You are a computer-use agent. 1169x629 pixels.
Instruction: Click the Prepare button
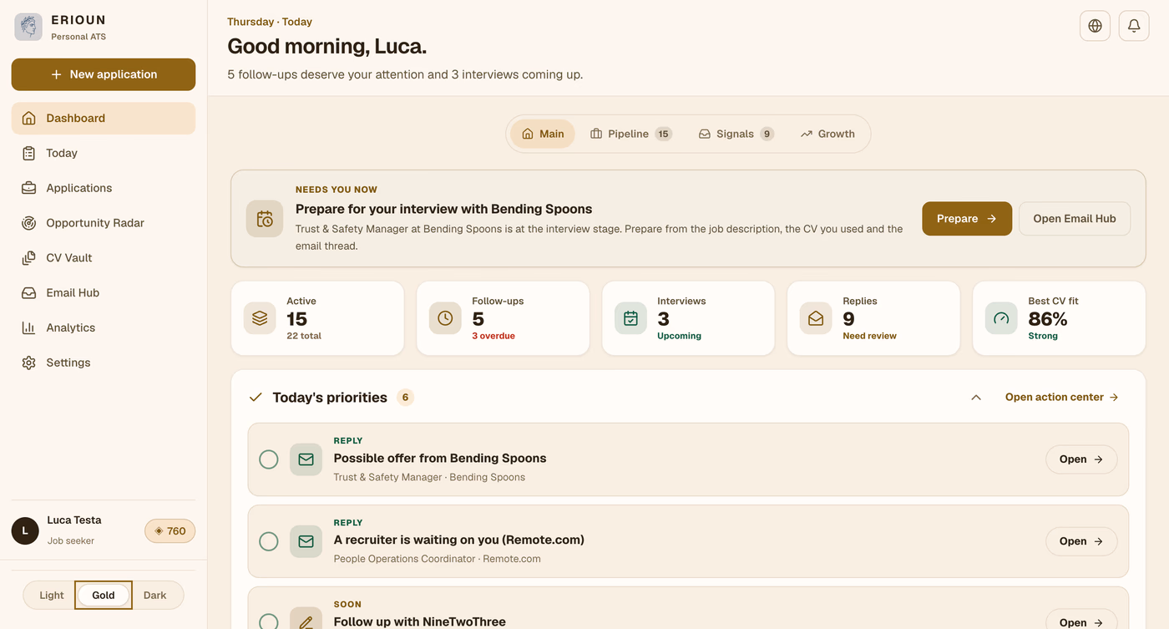[x=967, y=219]
